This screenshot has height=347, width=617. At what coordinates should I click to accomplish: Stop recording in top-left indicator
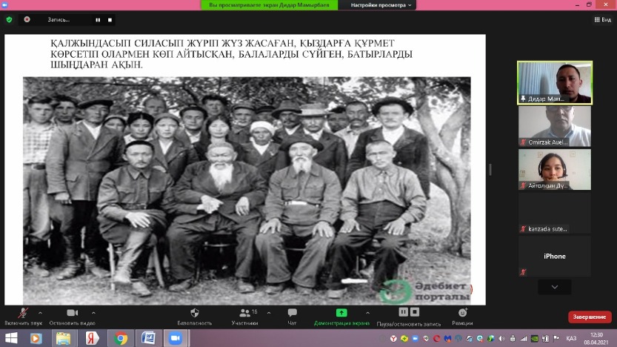(110, 20)
